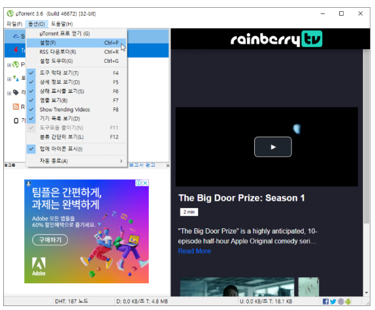Play the trending video
375x310 pixels.
[273, 146]
